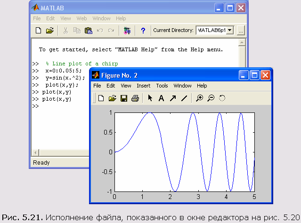The image size is (301, 223).
Task: Open the Web menu in MATLAB window
Action: point(81,18)
